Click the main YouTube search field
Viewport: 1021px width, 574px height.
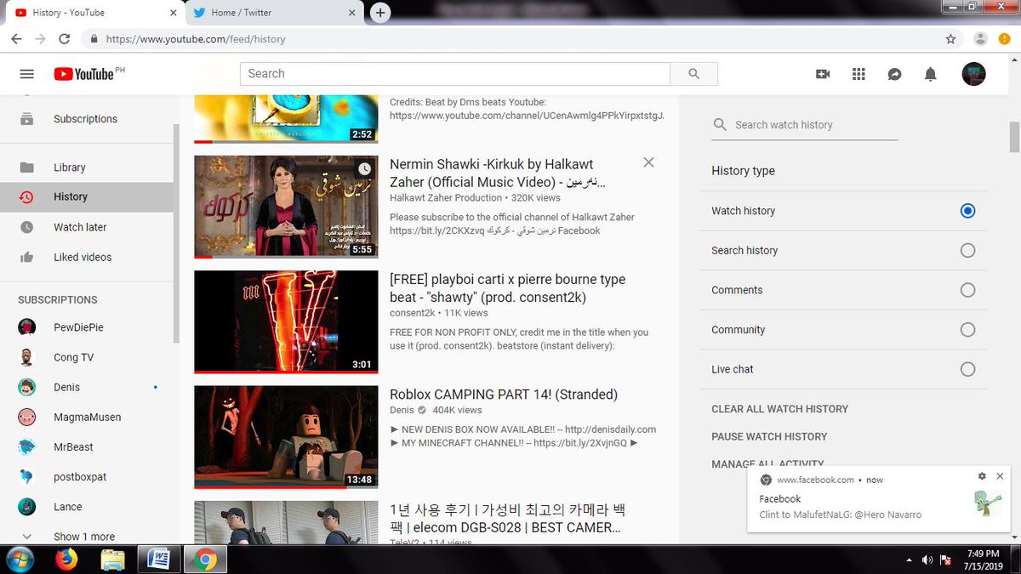(x=455, y=74)
